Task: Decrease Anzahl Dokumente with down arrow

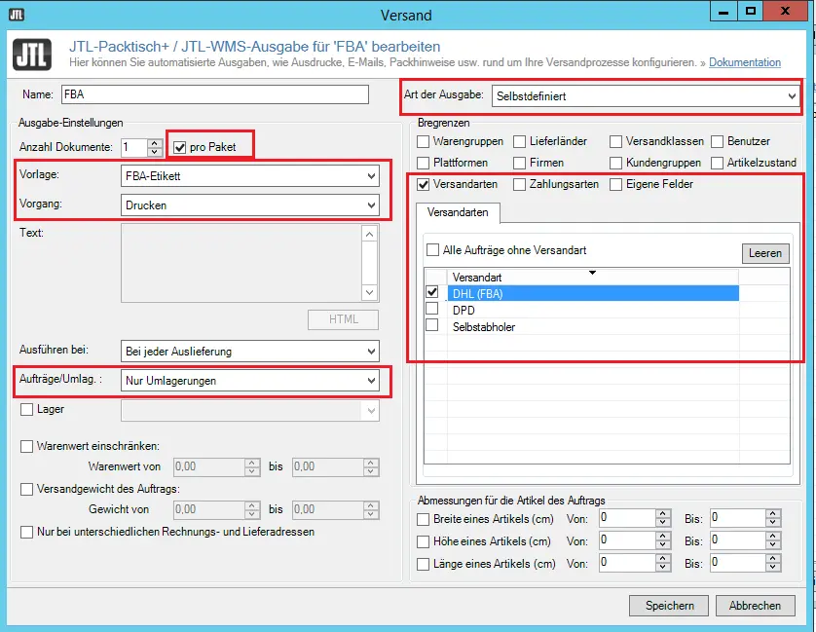Action: 155,152
